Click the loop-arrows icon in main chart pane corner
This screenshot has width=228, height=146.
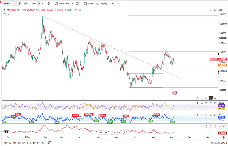215,10
